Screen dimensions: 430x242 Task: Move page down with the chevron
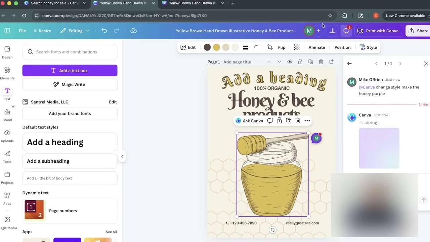click(279, 62)
